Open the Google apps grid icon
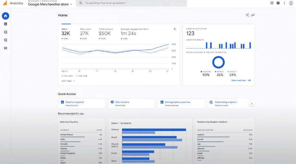 click(272, 3)
